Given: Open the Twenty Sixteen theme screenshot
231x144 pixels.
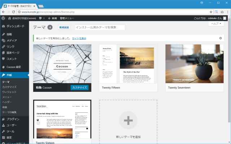Looking at the screenshot, I should tap(62, 119).
